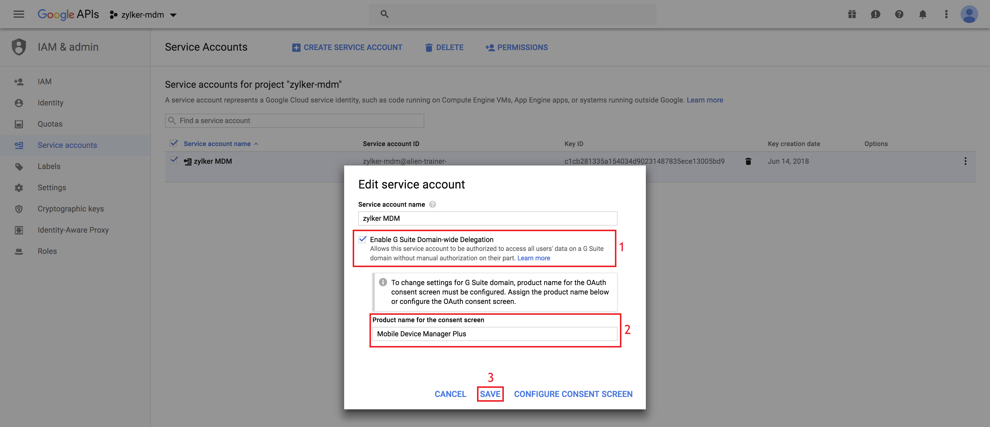
Task: Click the gift icon in top bar
Action: (x=852, y=15)
